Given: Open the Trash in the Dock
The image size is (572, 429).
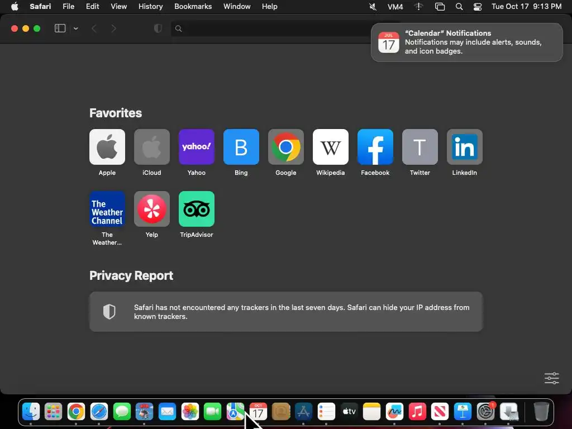Looking at the screenshot, I should pos(541,412).
